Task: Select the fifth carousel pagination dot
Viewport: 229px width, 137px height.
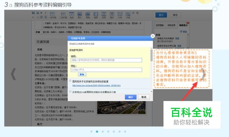Action: [114, 132]
